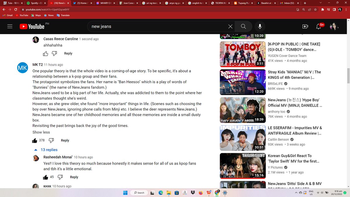Switch to the Jose Corazon tab
The image size is (350, 197).
129,3
